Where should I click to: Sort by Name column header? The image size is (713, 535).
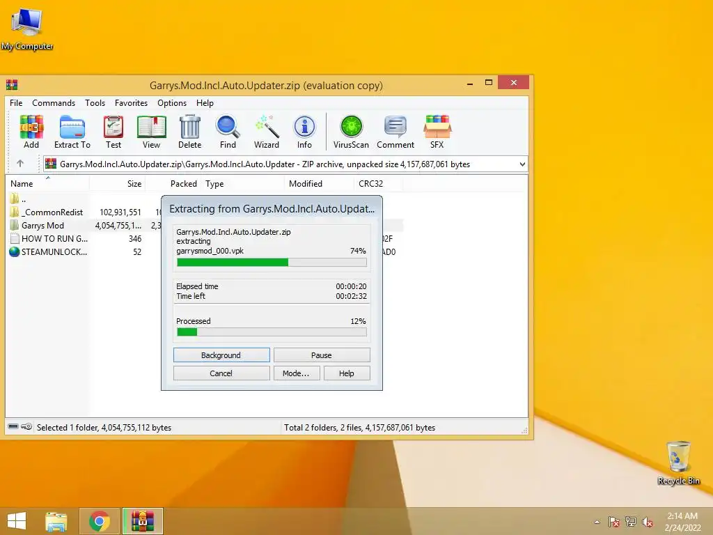47,183
